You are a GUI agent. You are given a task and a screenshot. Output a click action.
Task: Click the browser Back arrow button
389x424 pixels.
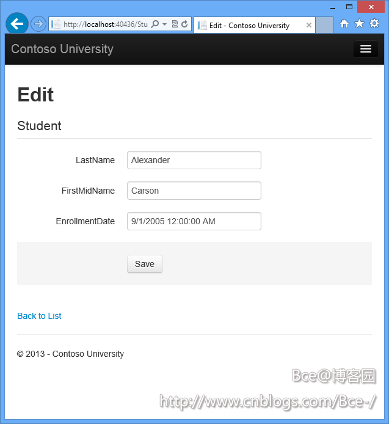click(x=17, y=24)
